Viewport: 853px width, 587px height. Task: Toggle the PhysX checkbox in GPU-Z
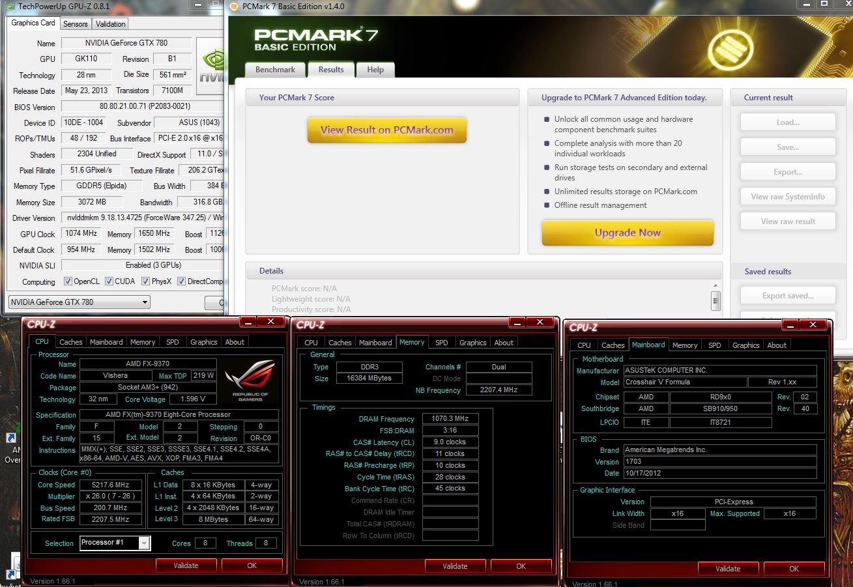145,281
